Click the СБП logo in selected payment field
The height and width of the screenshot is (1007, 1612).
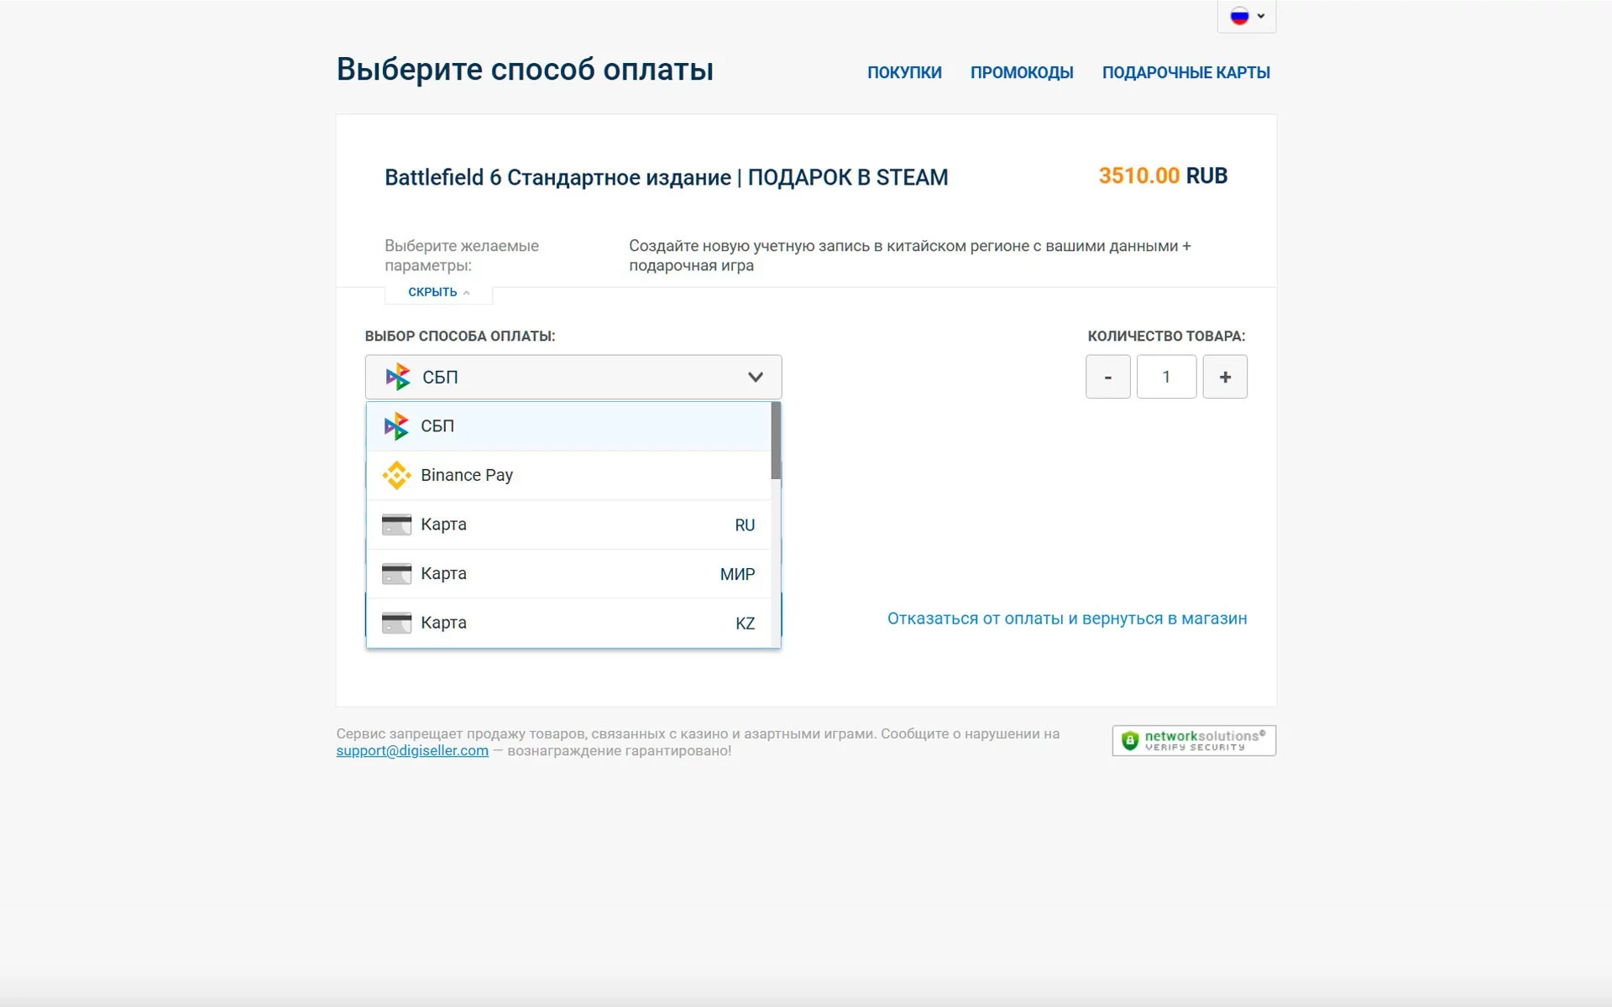point(398,377)
